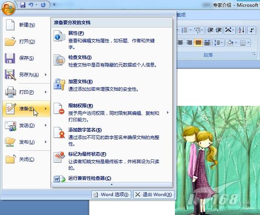This screenshot has width=260, height=215.
Task: Open the paragraph dialog launcher
Action: click(254, 54)
